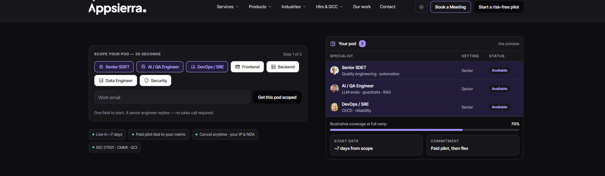The image size is (605, 176).
Task: Click the Step 1 of 2 indicator
Action: point(292,54)
